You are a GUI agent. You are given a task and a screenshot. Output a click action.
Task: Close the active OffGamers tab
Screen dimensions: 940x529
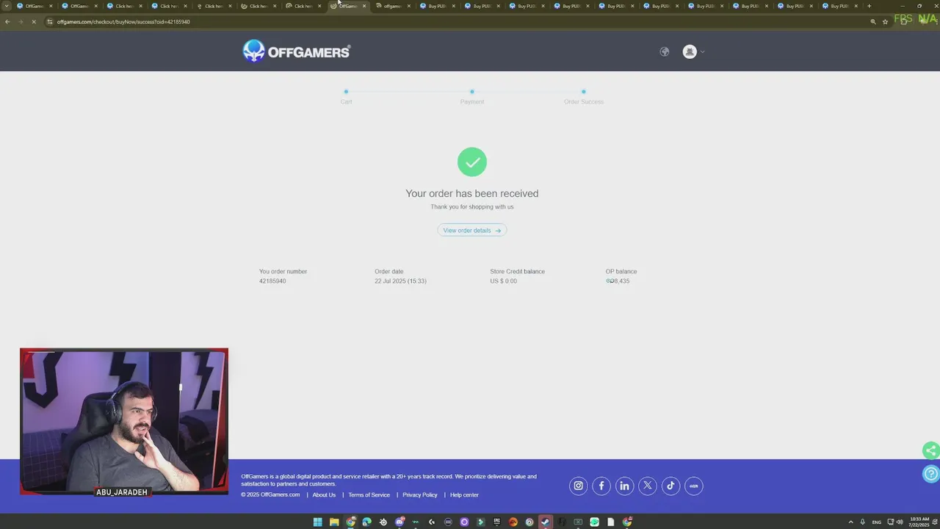[x=364, y=6]
